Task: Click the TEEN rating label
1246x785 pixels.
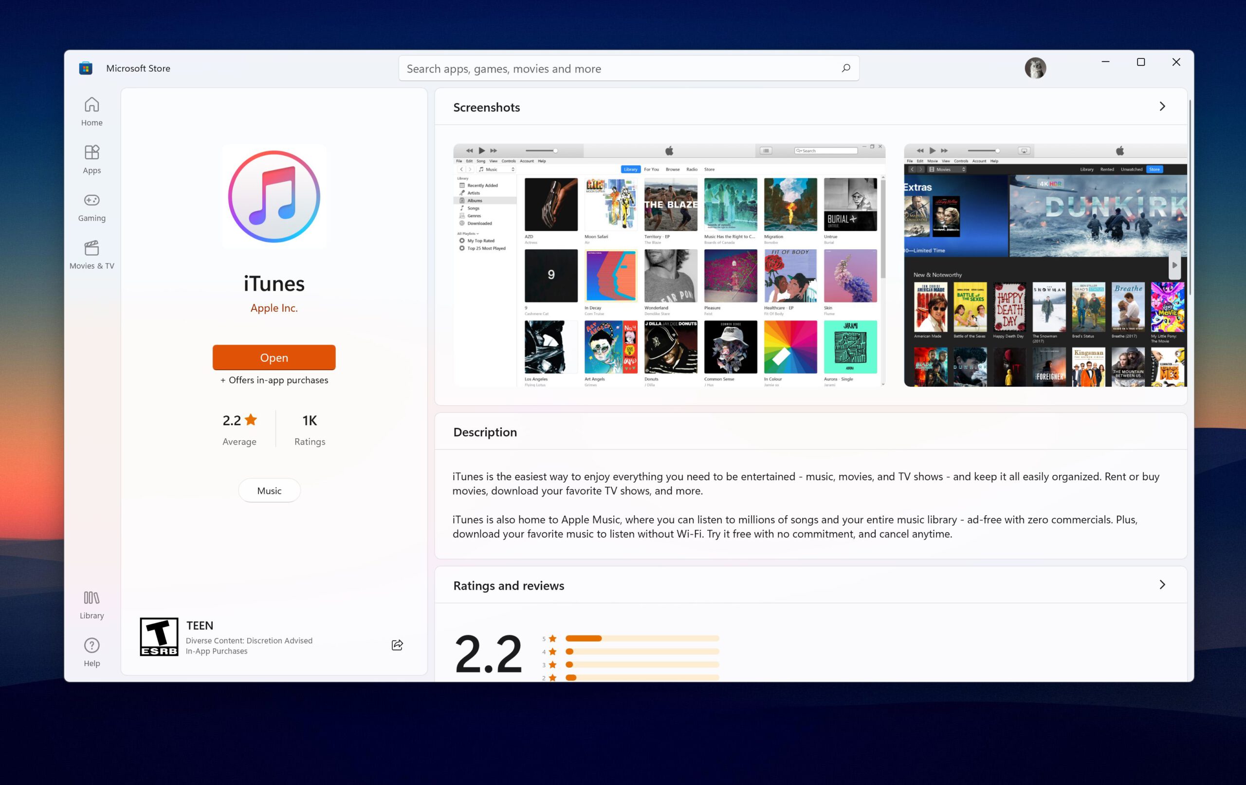Action: (x=200, y=625)
